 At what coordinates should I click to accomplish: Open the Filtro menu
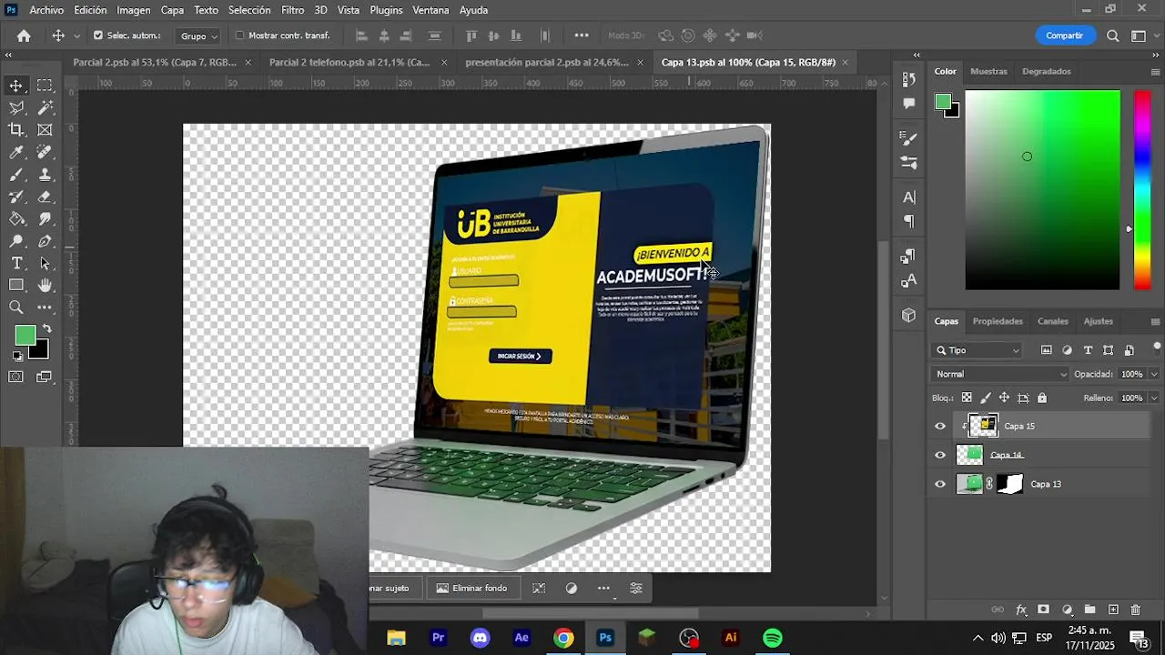tap(292, 10)
